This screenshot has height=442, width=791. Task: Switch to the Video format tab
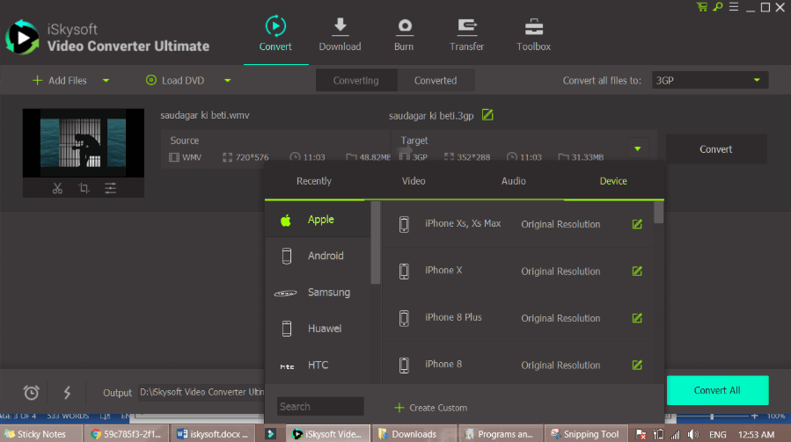tap(414, 181)
